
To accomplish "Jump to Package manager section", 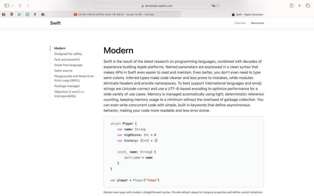I will coord(67,86).
